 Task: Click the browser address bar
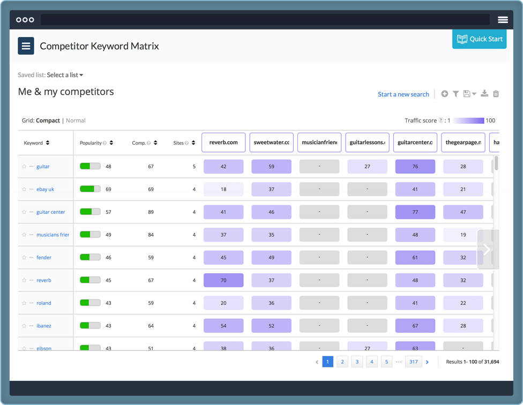pyautogui.click(x=265, y=20)
